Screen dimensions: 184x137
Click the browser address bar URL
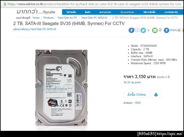pyautogui.click(x=94, y=4)
